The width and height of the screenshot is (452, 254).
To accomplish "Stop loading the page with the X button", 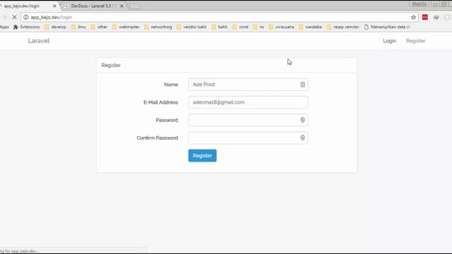I will [x=14, y=17].
